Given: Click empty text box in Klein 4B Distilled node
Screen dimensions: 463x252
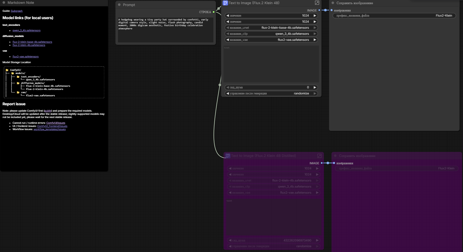Looking at the screenshot, I should 274,217.
